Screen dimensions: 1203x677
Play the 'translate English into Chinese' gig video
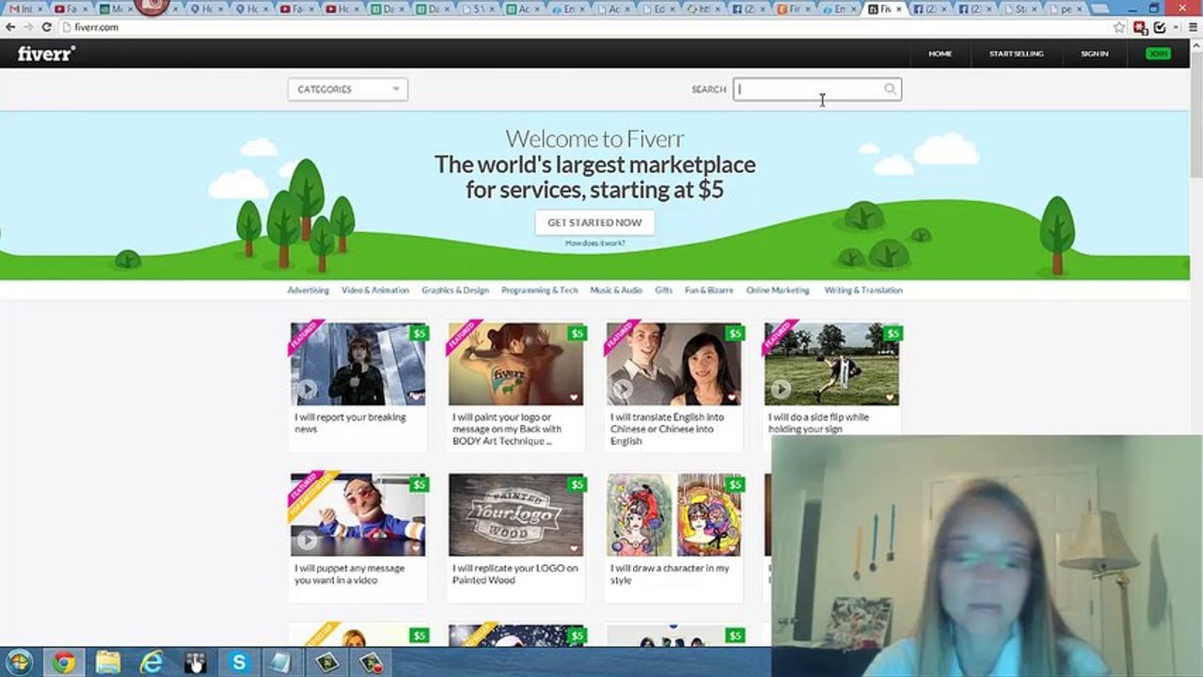(x=623, y=389)
